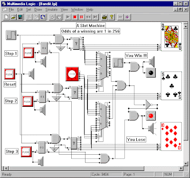The height and width of the screenshot is (178, 190).
Task: Push the Stop 3 red button
Action: point(26,152)
